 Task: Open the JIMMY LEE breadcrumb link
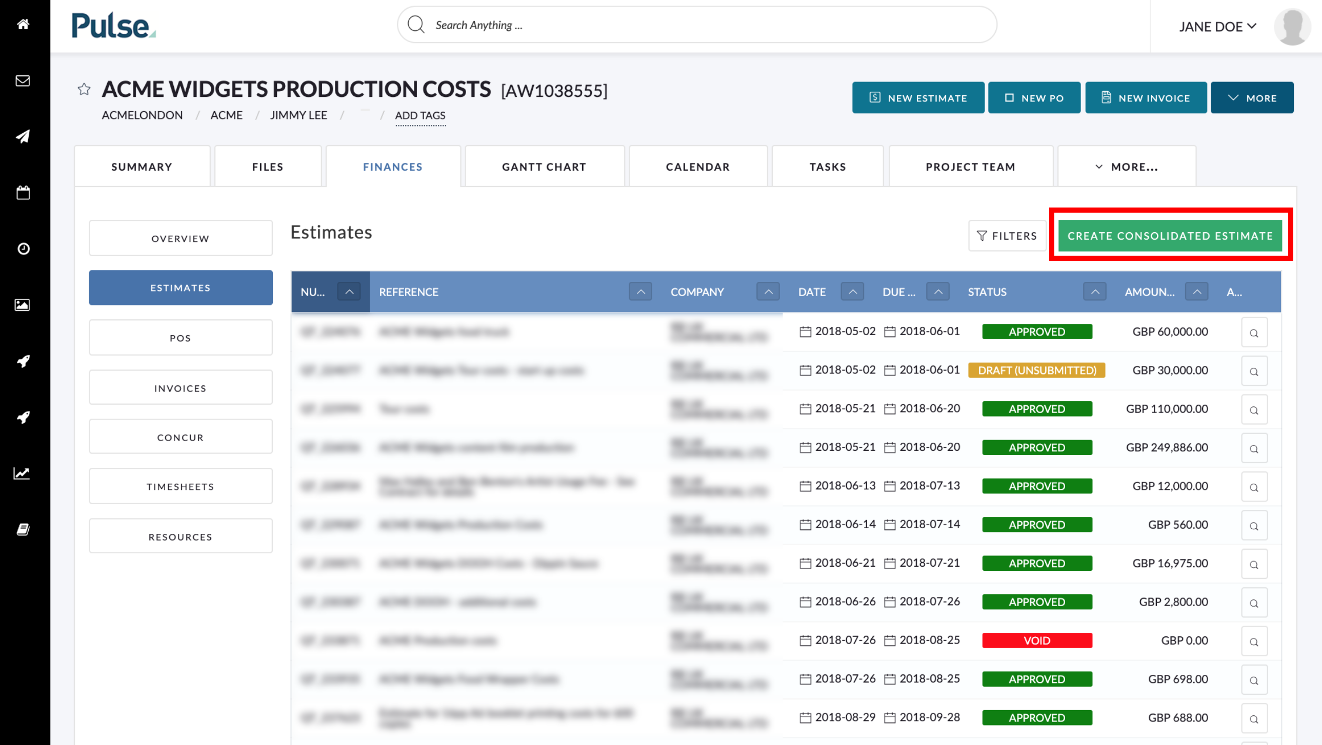(298, 115)
